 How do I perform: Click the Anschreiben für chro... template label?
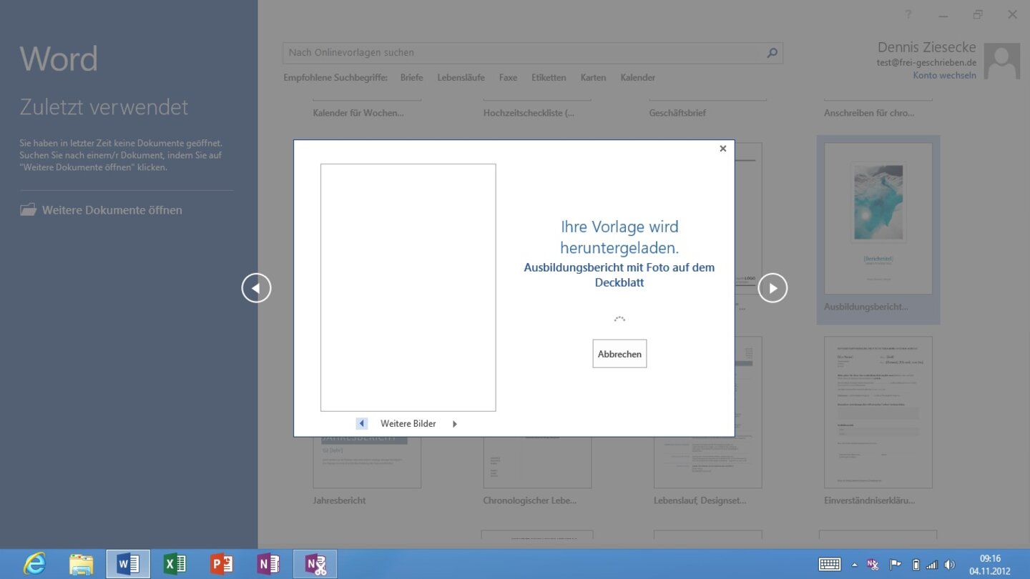[x=869, y=113]
